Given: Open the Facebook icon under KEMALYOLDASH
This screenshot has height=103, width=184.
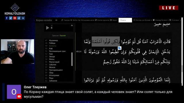Looking at the screenshot, I should pos(7,18).
